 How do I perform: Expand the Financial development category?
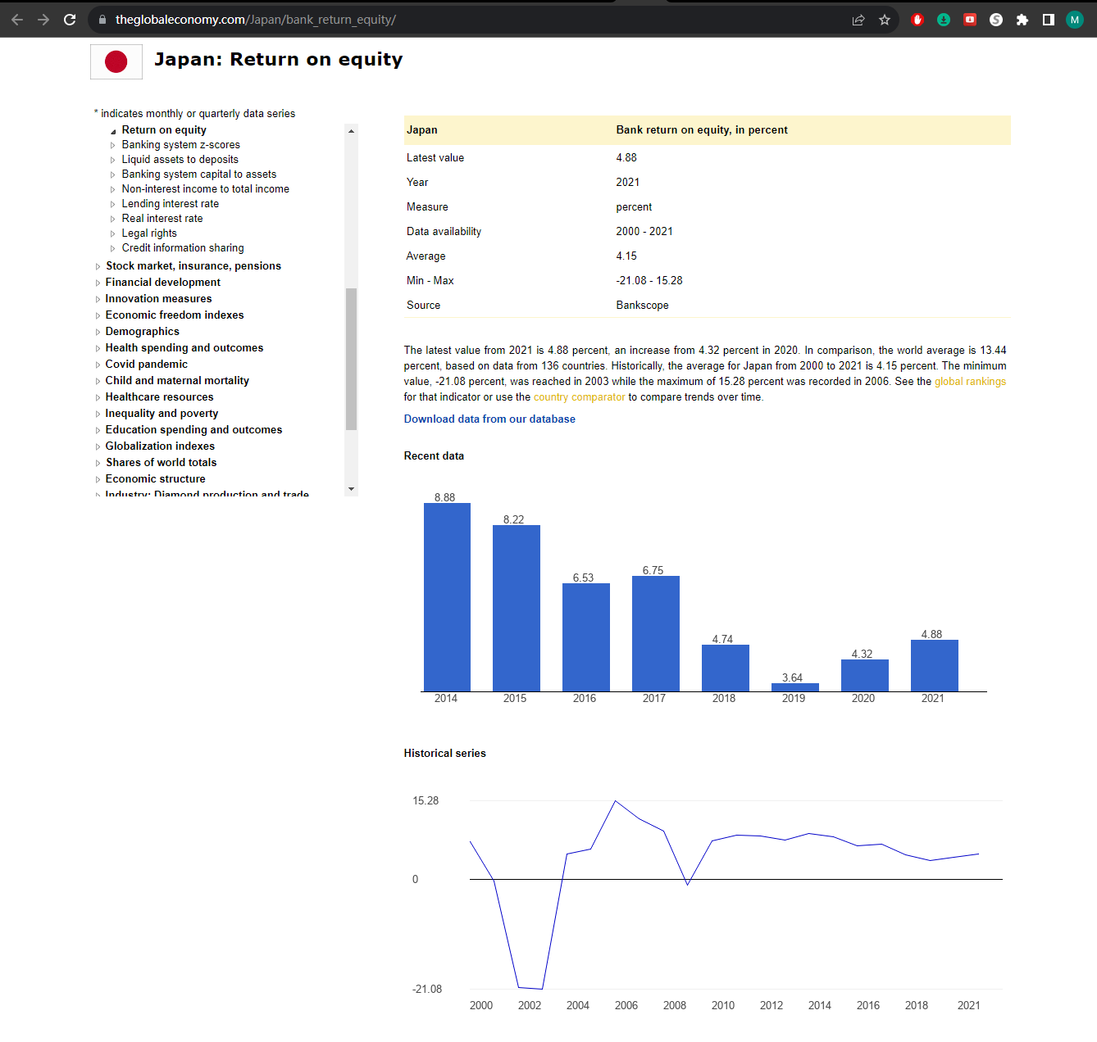(162, 283)
